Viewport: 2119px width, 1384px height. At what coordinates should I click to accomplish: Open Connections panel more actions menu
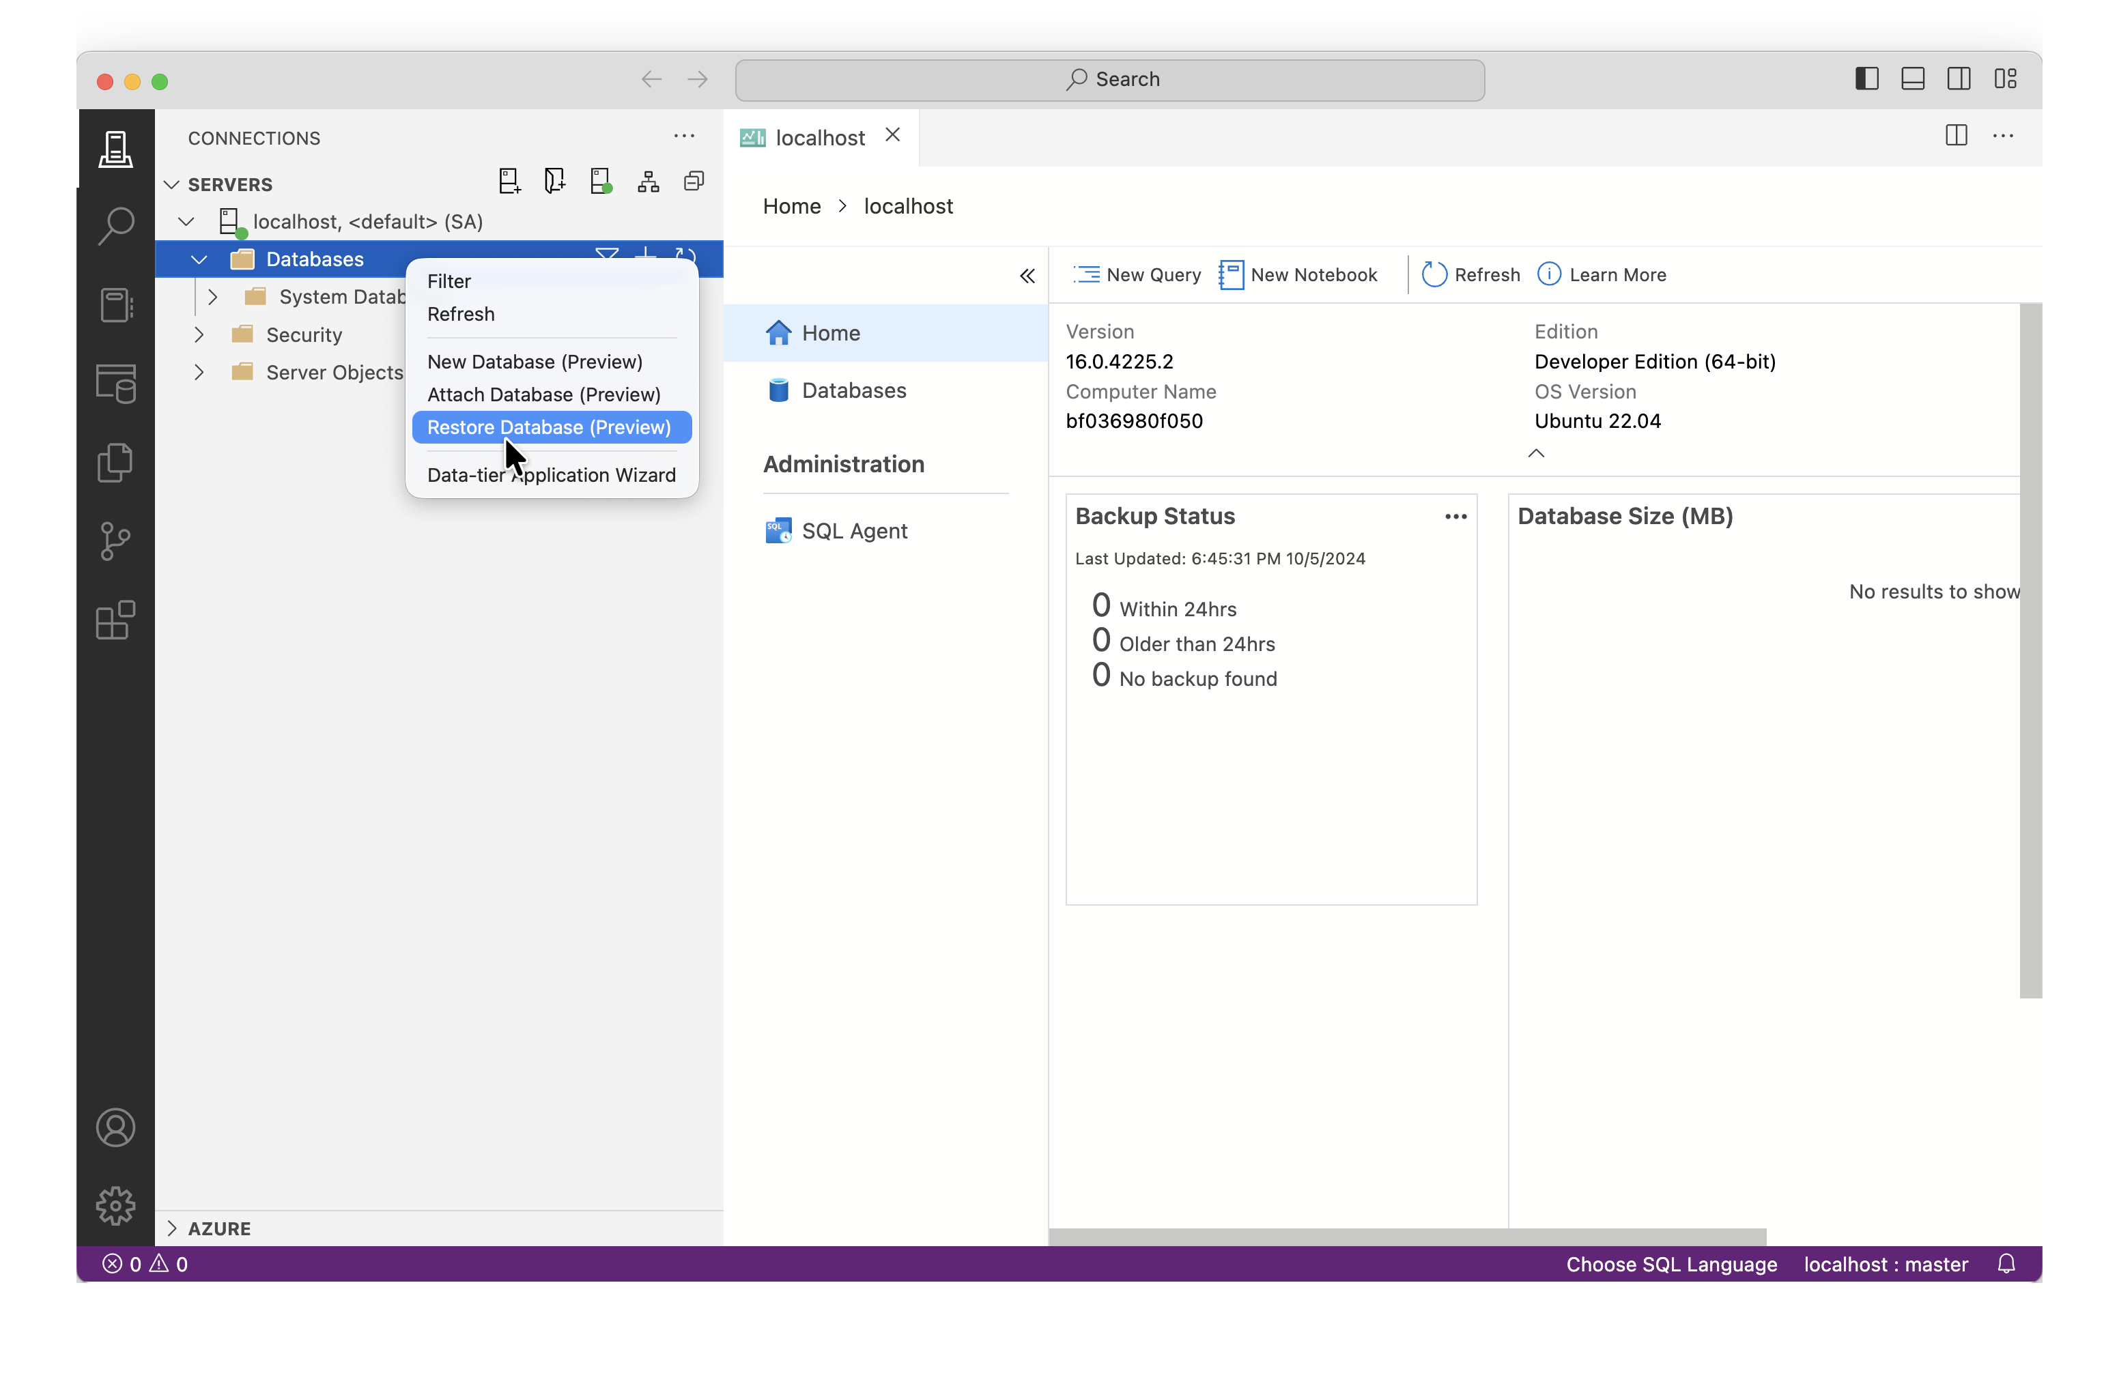pyautogui.click(x=684, y=136)
